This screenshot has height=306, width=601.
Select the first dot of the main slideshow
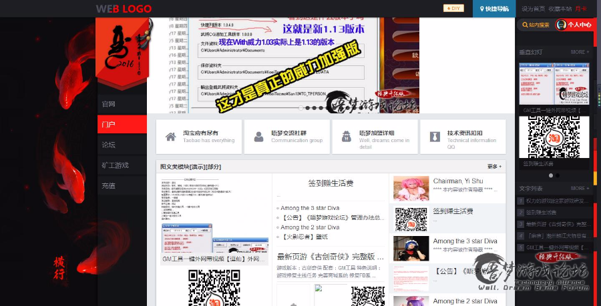point(301,108)
